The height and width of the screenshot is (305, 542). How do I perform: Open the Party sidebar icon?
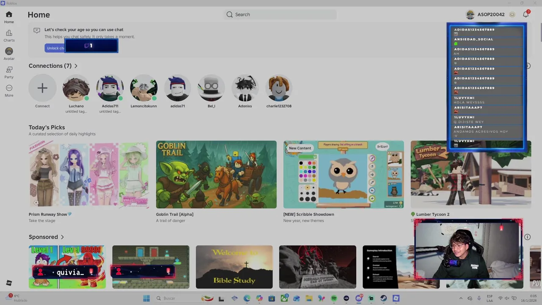coord(9,69)
